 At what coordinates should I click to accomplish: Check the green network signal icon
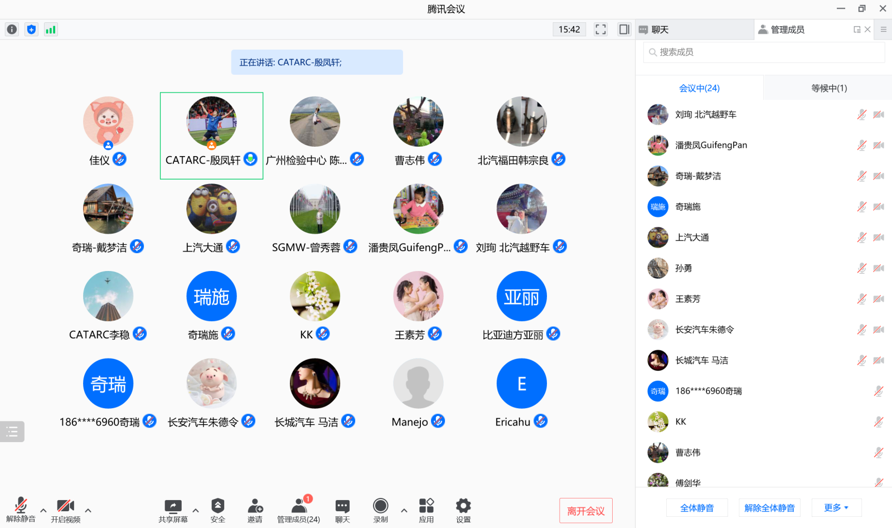(51, 30)
